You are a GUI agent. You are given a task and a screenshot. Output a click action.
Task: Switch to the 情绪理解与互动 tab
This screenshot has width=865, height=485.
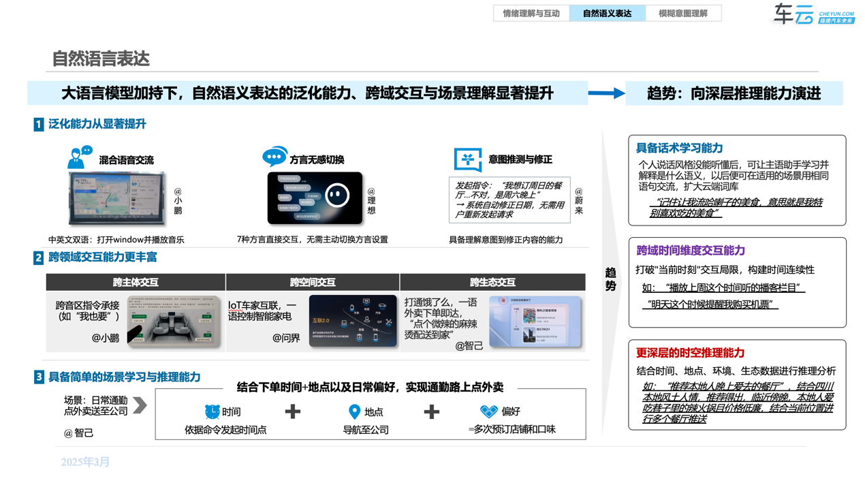pyautogui.click(x=531, y=13)
